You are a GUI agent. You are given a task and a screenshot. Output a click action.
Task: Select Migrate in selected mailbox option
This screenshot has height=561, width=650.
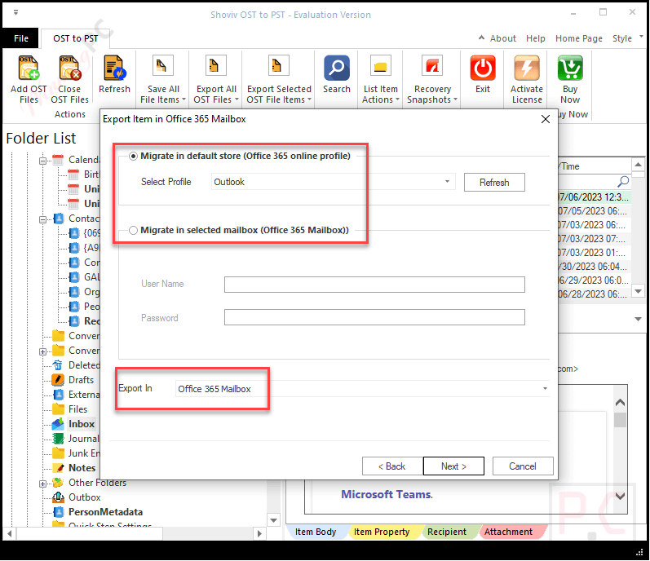pyautogui.click(x=133, y=231)
